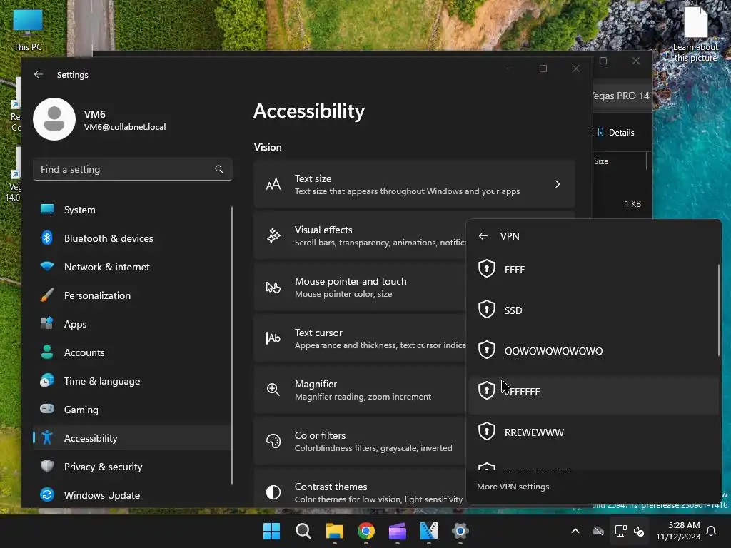
Task: Click the Find a setting search box
Action: pos(132,169)
